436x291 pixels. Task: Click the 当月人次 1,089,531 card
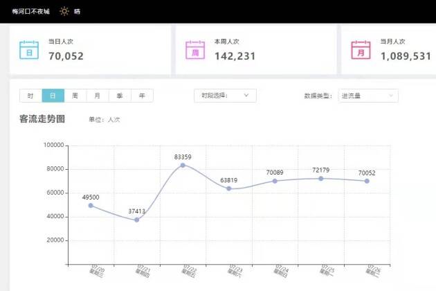(389, 50)
